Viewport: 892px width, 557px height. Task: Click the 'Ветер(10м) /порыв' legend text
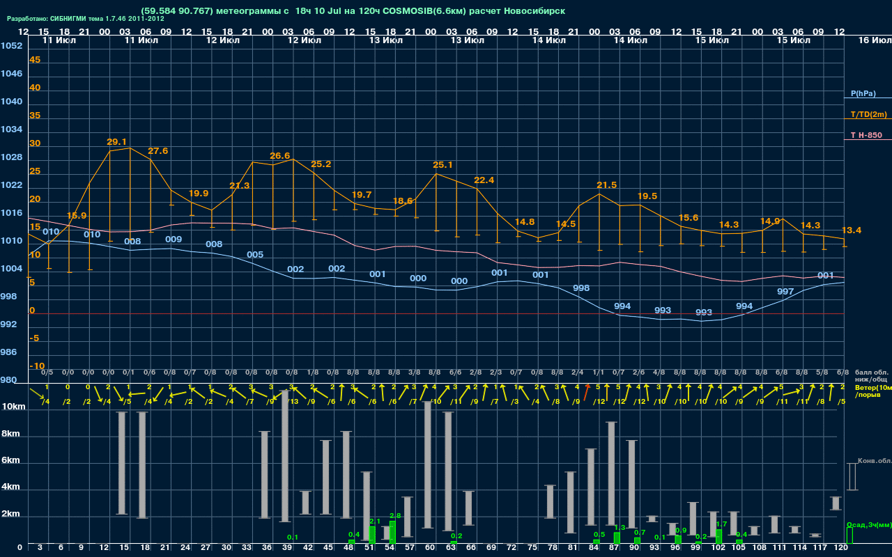pos(873,391)
